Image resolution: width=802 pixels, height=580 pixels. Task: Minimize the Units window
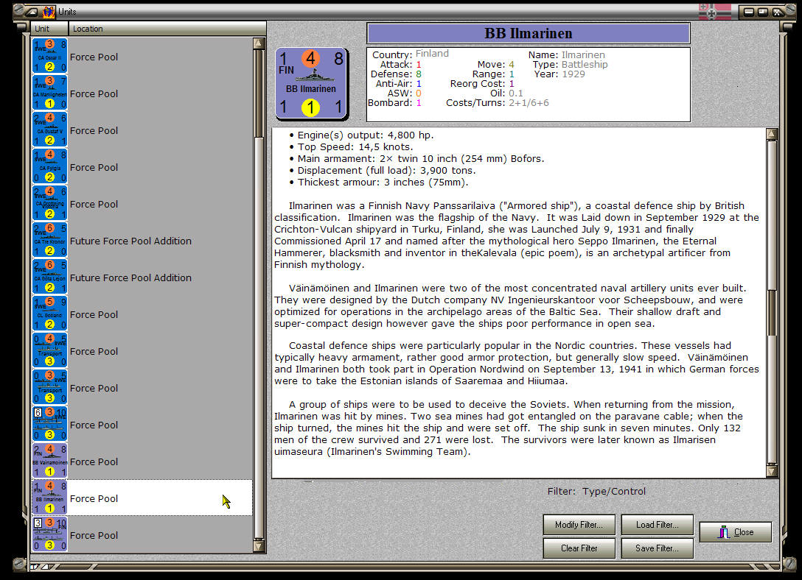click(x=749, y=11)
